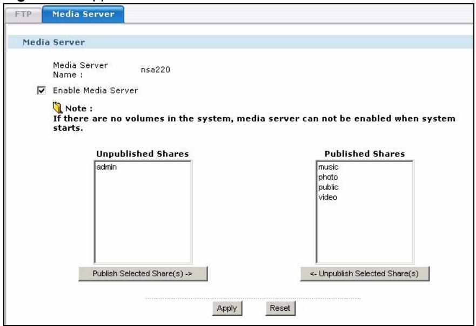Select the Media Server tab
476x326 pixels.
coord(83,14)
